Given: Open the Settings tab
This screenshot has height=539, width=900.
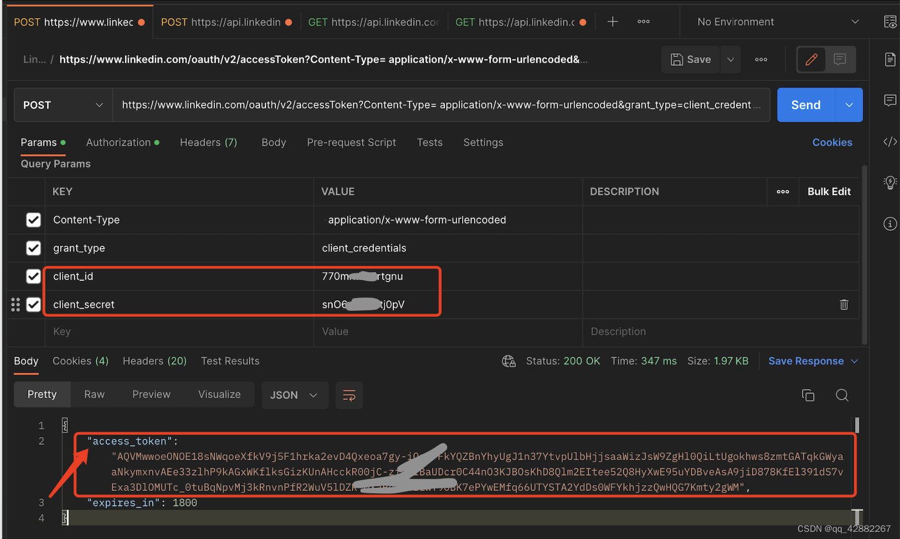Looking at the screenshot, I should [x=483, y=142].
